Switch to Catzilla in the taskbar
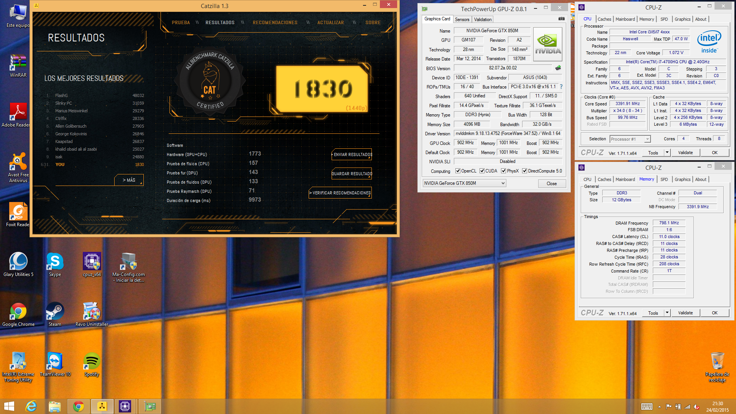This screenshot has width=736, height=414. point(102,406)
